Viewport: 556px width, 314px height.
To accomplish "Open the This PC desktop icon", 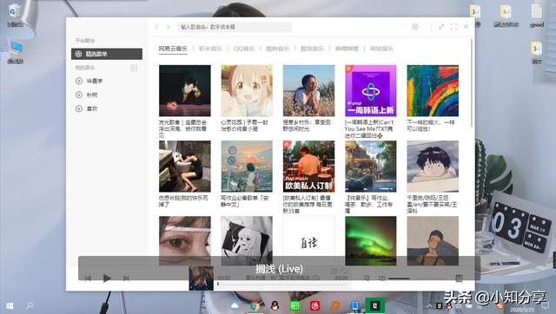I will click(16, 52).
